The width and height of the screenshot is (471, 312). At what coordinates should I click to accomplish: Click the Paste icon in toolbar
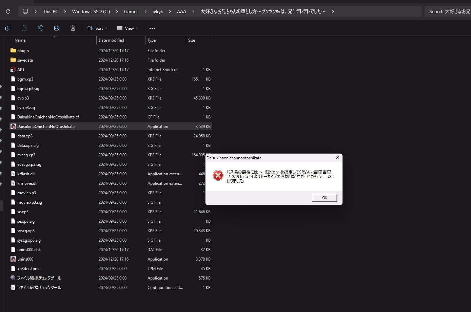[24, 28]
